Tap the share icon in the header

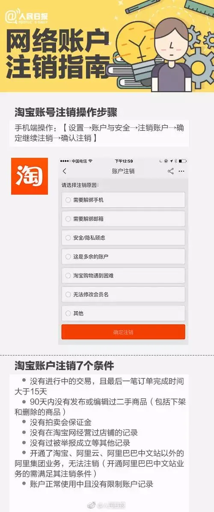171,171
